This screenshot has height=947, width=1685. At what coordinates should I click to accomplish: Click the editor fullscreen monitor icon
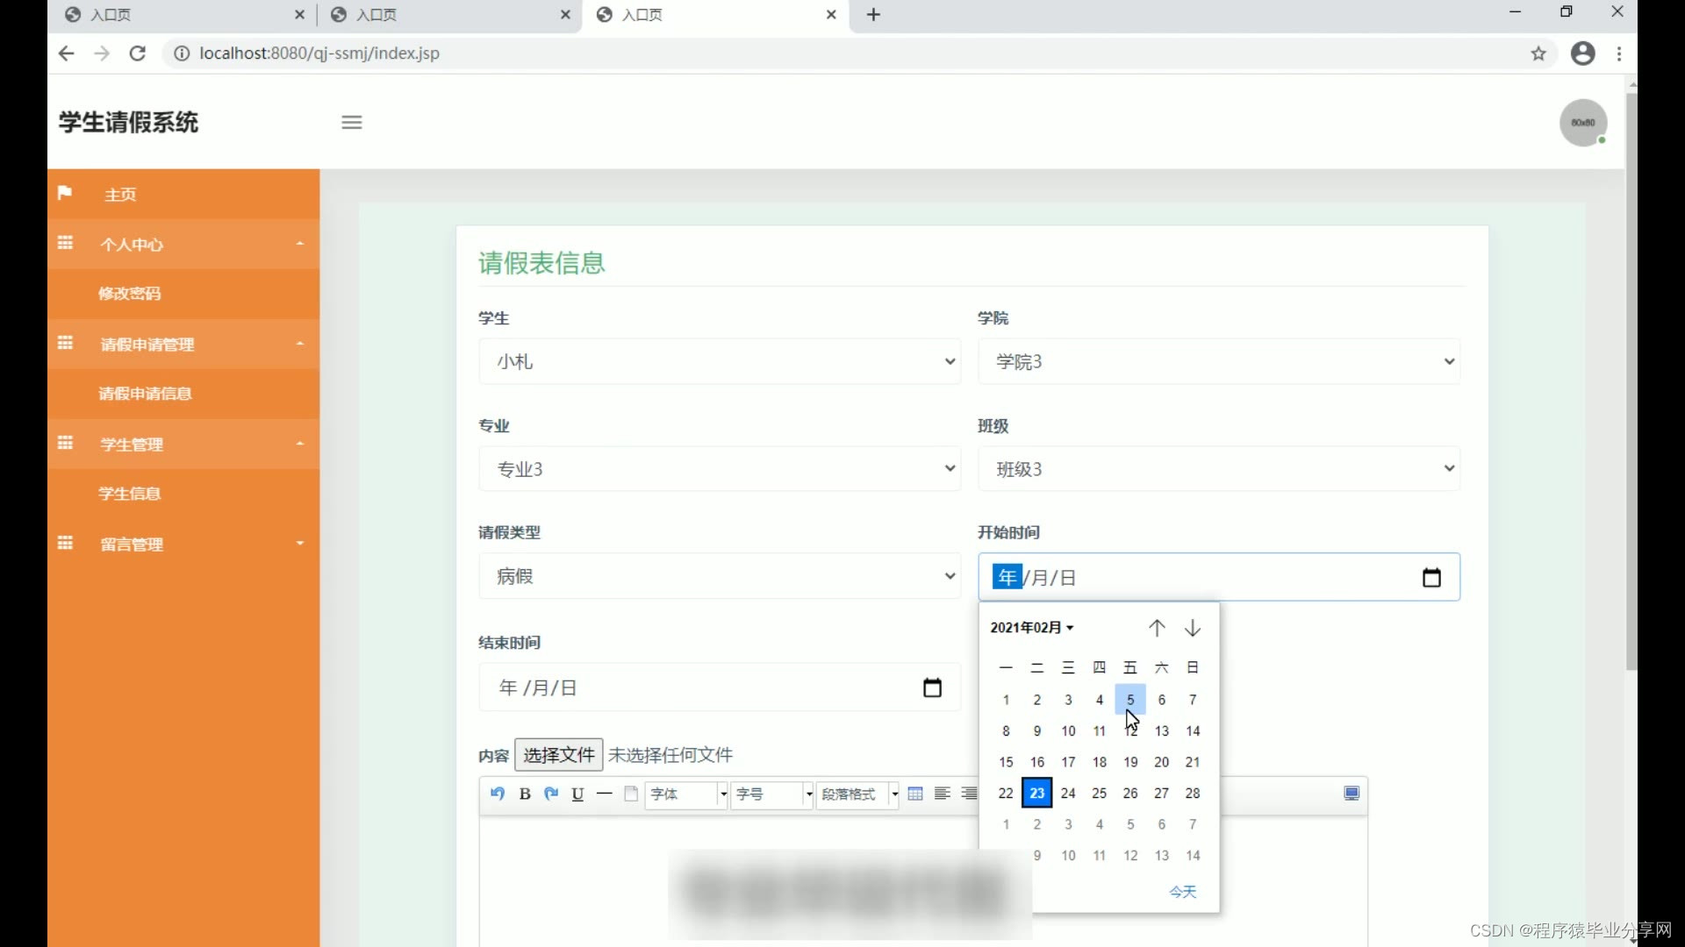1352,794
